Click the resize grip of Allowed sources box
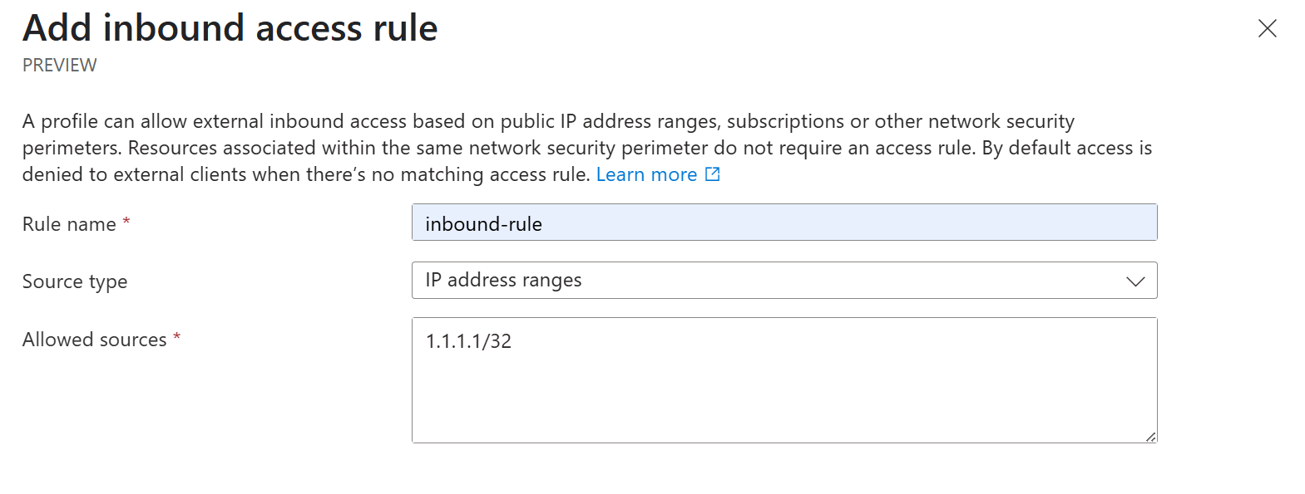Viewport: 1305px width, 494px height. click(x=1150, y=437)
